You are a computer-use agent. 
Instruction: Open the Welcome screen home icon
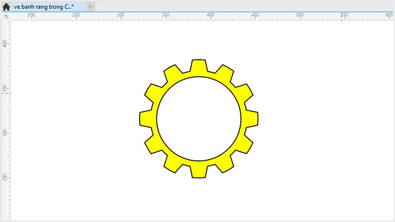click(6, 7)
